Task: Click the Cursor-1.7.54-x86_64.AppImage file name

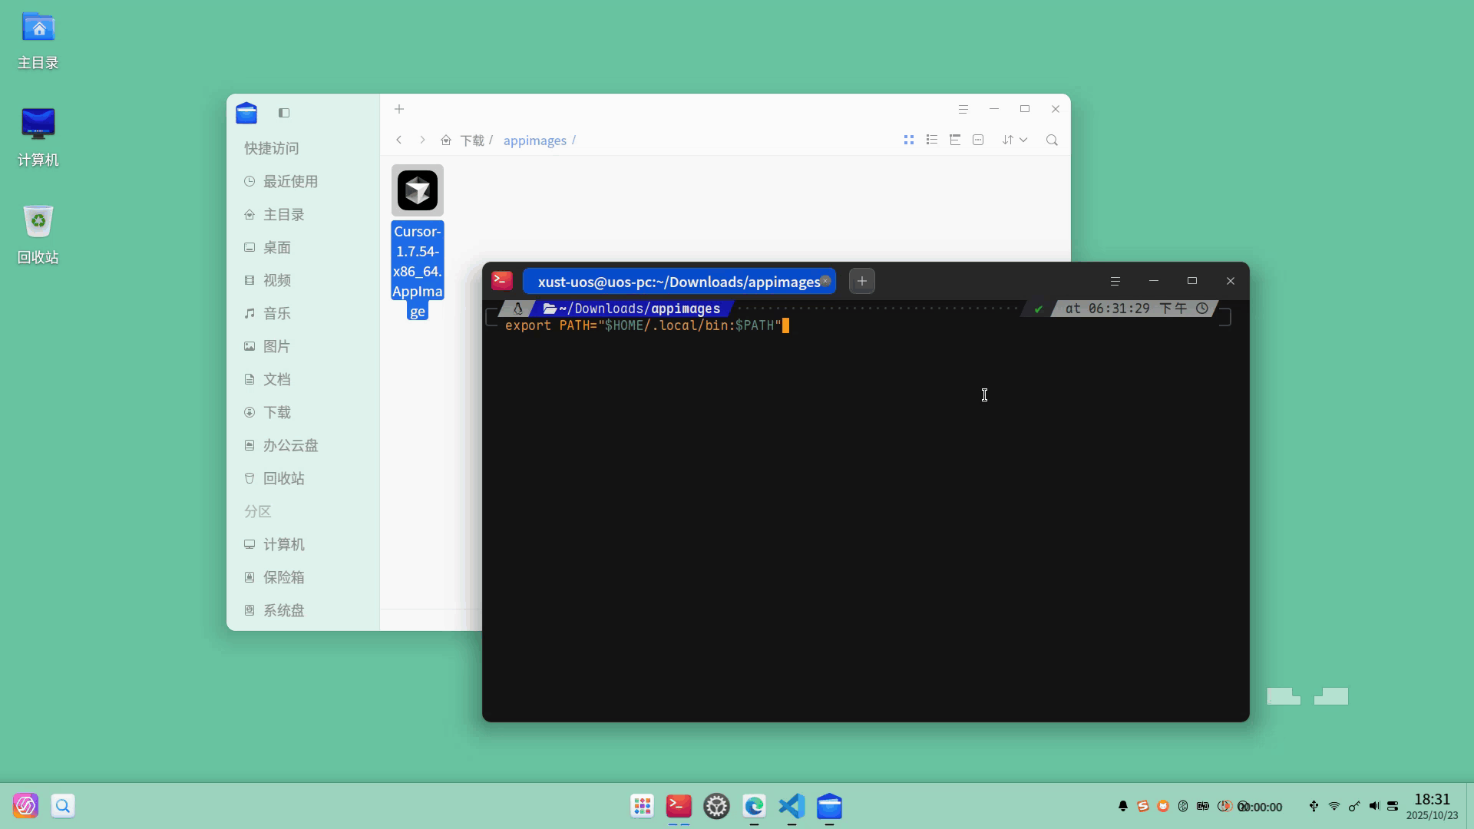Action: click(x=418, y=271)
